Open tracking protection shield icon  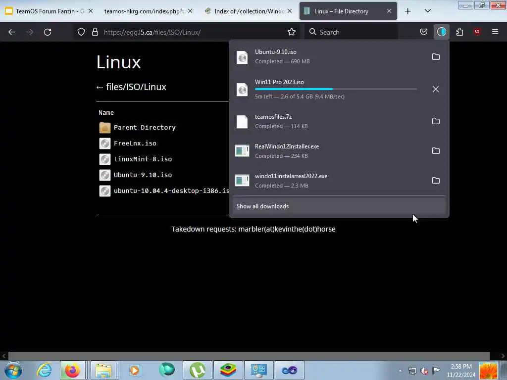pos(81,32)
